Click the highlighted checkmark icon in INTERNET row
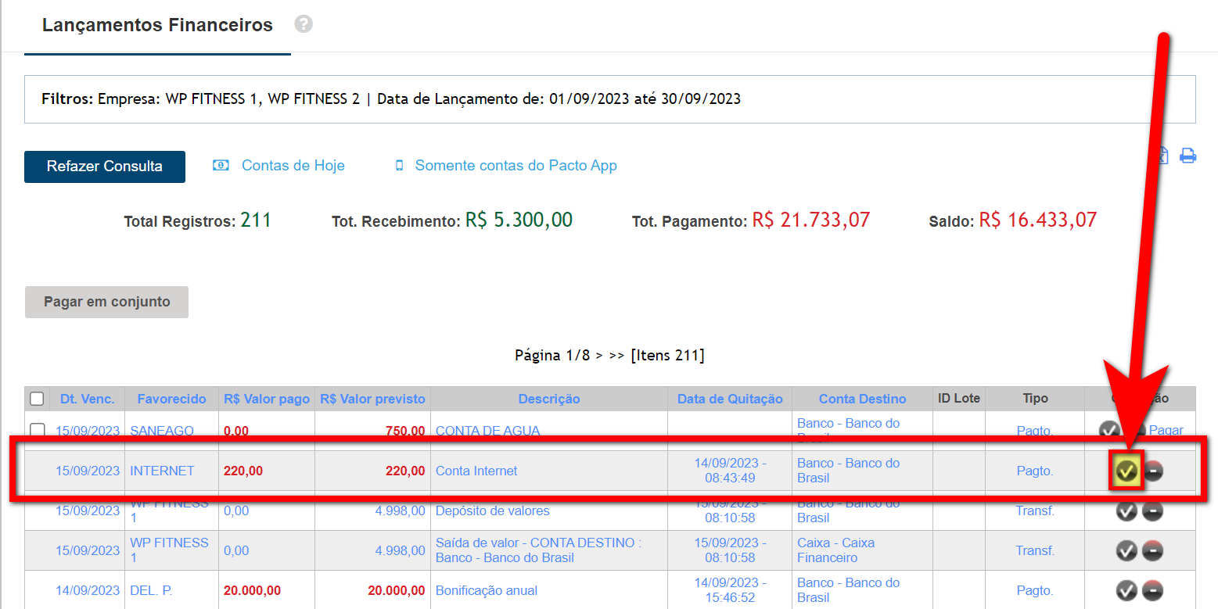 click(1126, 471)
